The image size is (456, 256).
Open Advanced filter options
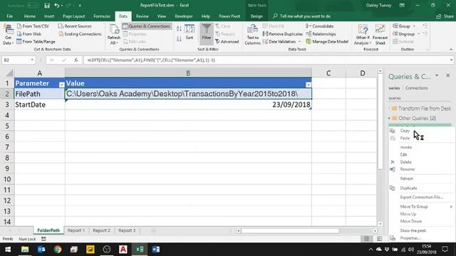[x=227, y=41]
